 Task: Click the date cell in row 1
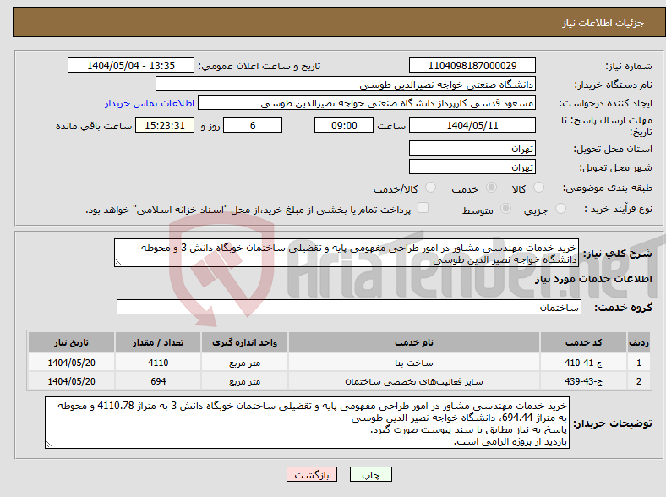[71, 363]
